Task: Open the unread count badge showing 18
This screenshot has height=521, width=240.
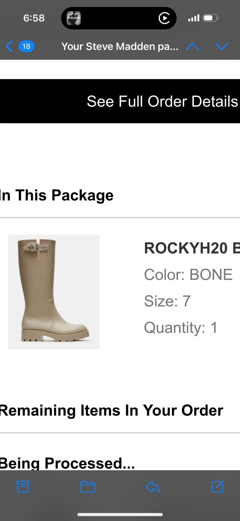Action: point(26,46)
